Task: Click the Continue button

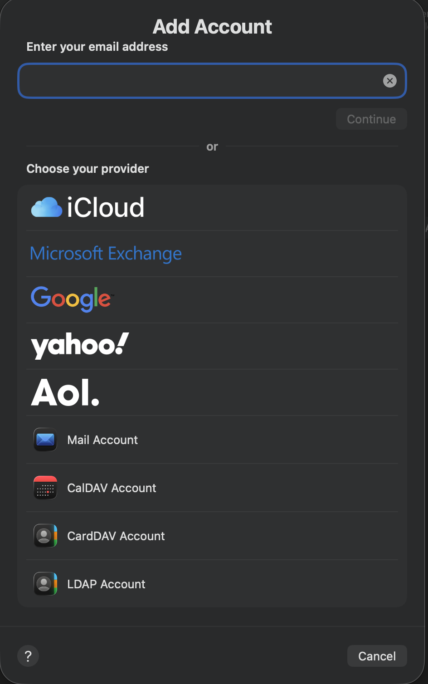Action: pos(371,119)
